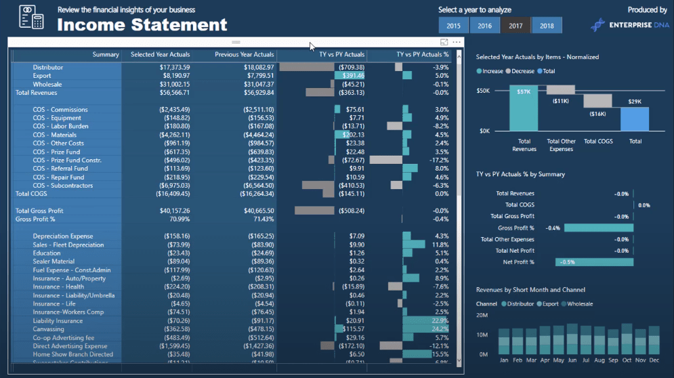Viewport: 674px width, 378px height.
Task: Click Wholesale channel legend item
Action: tap(577, 303)
